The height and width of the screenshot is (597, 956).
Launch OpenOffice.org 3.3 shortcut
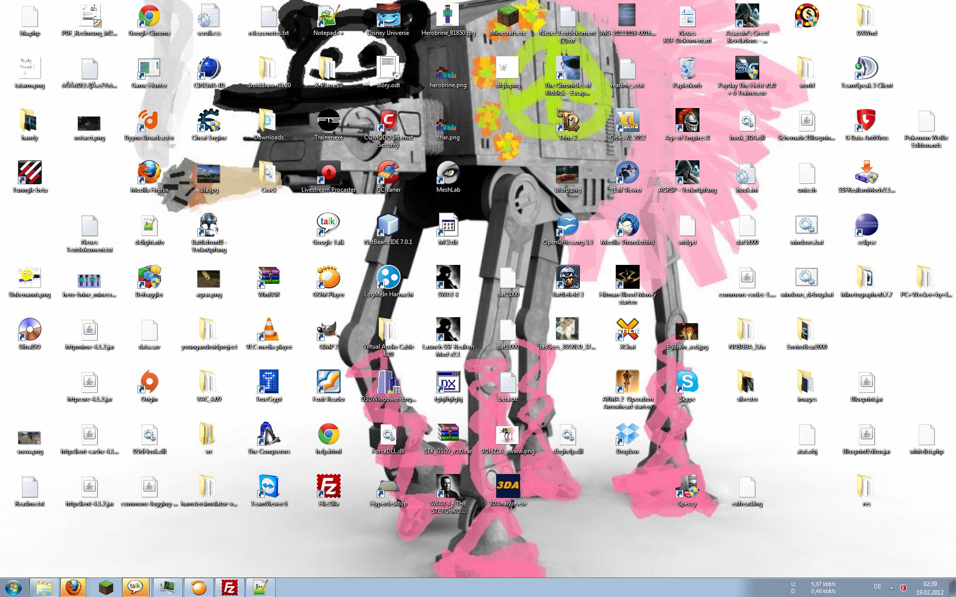tap(567, 230)
